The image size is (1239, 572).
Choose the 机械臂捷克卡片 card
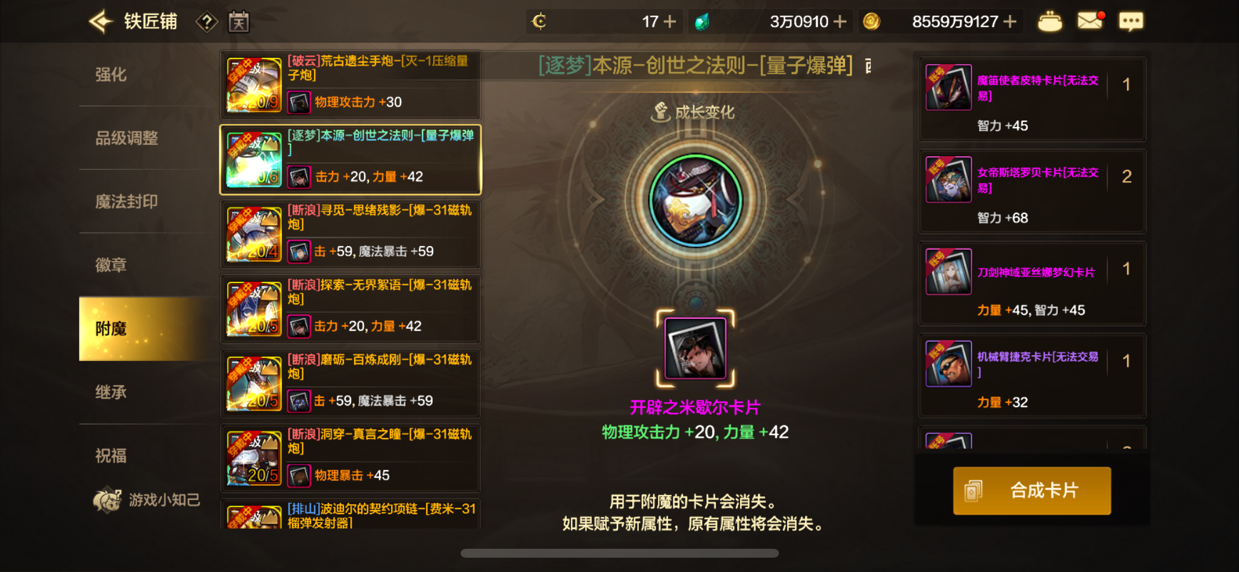tap(1032, 375)
